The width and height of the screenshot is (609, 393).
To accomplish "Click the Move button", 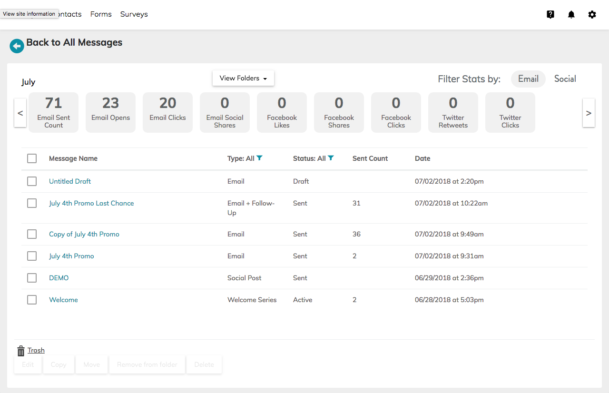I will point(92,364).
